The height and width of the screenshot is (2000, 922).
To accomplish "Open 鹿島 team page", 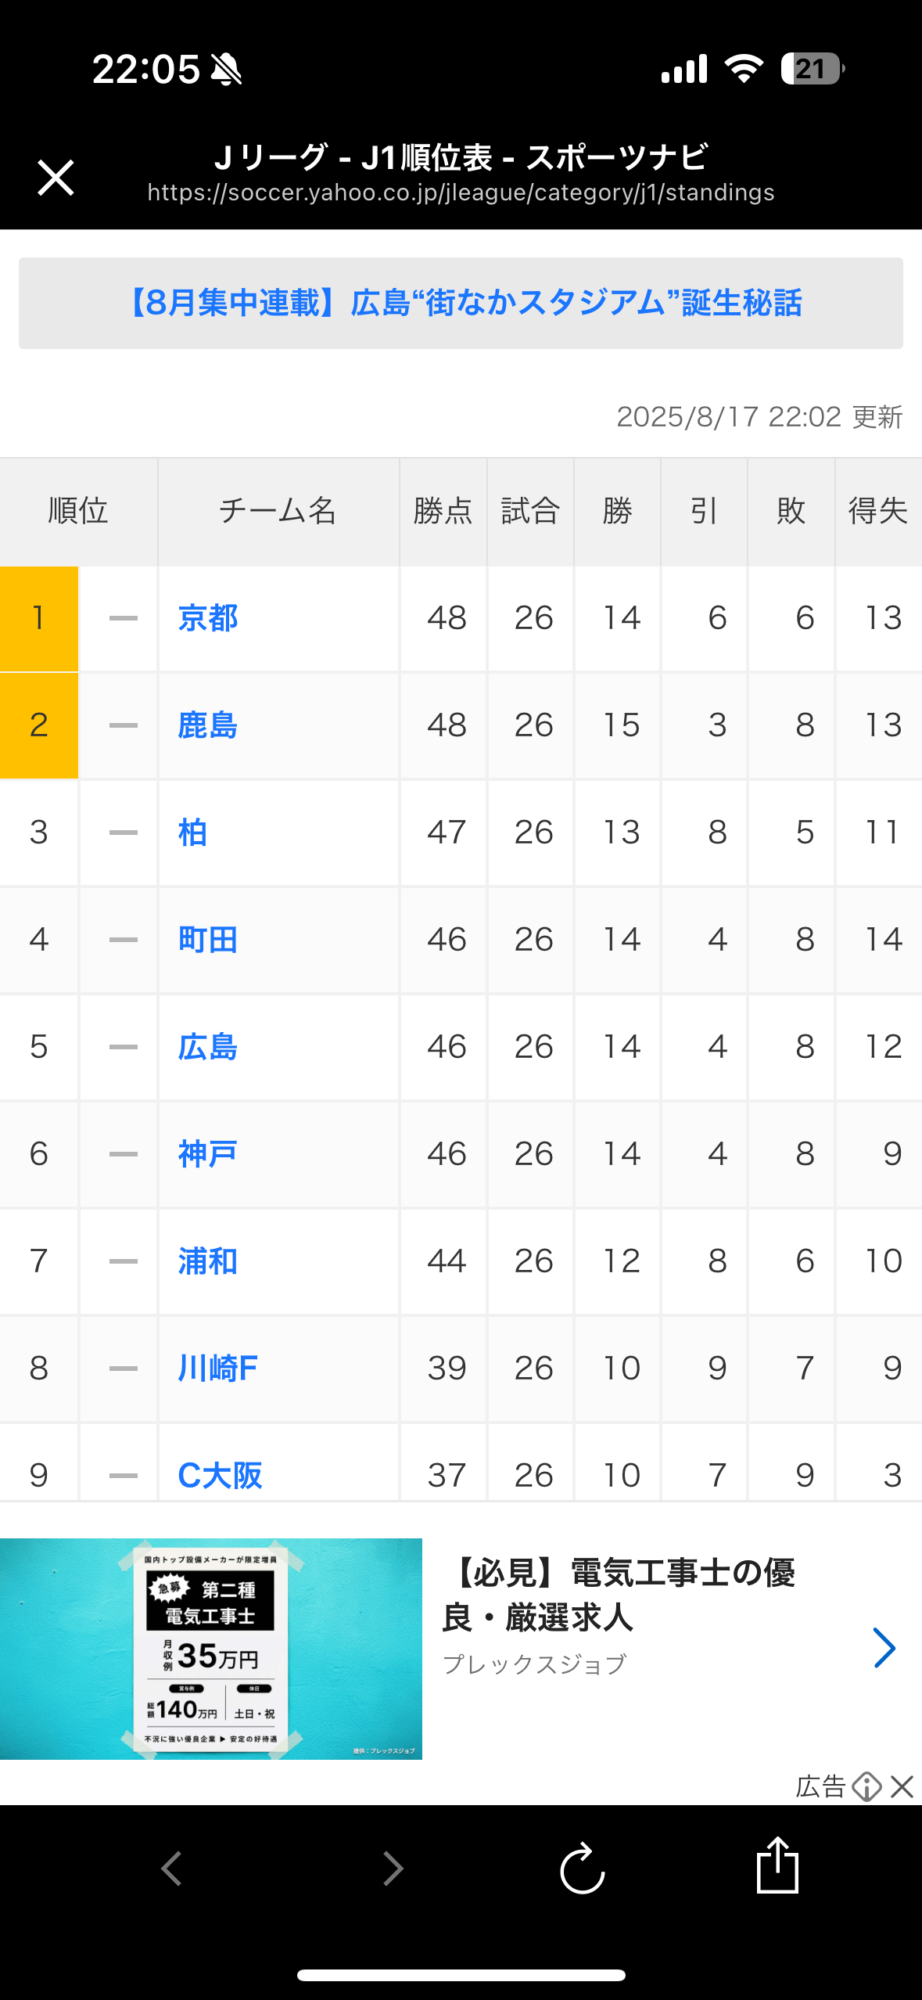I will tap(207, 725).
